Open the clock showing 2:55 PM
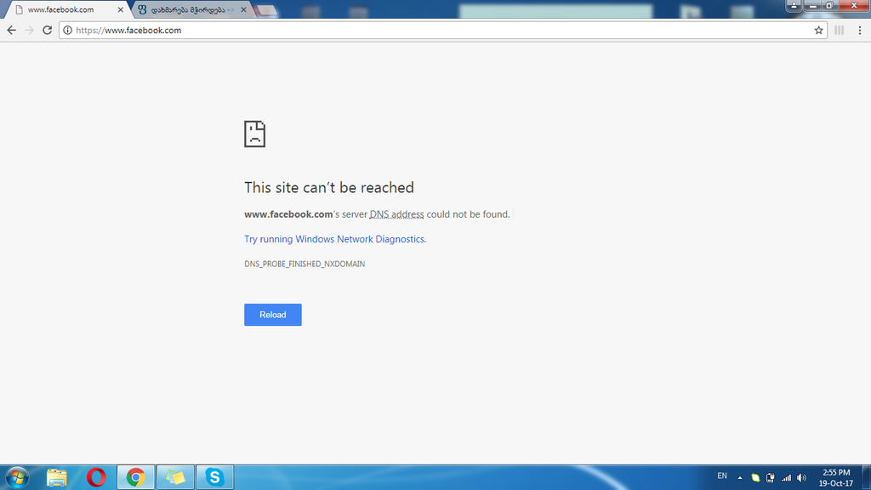The image size is (871, 490). [836, 478]
